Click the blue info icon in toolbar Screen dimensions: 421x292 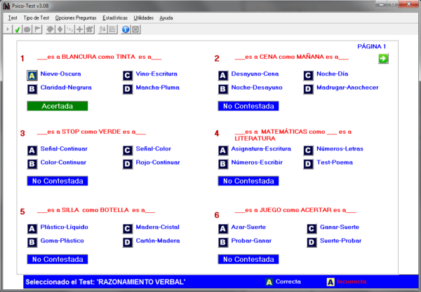point(125,29)
